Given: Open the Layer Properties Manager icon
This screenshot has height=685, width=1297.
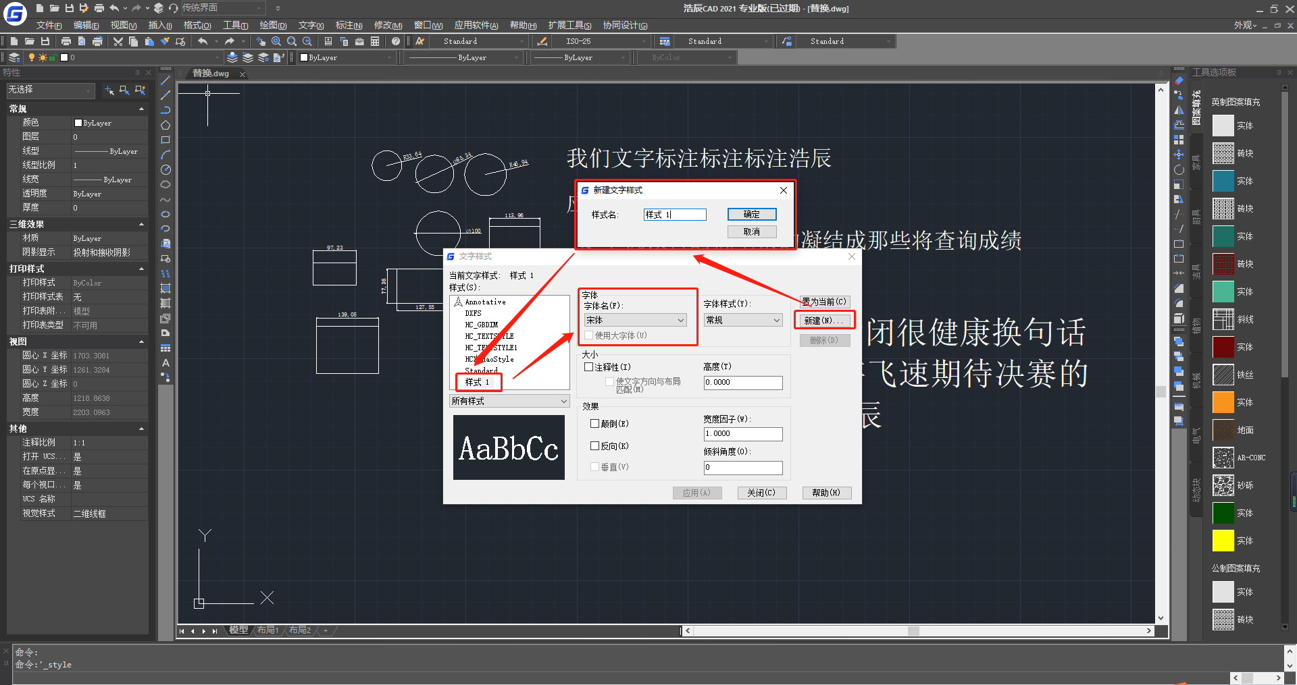Looking at the screenshot, I should (14, 57).
